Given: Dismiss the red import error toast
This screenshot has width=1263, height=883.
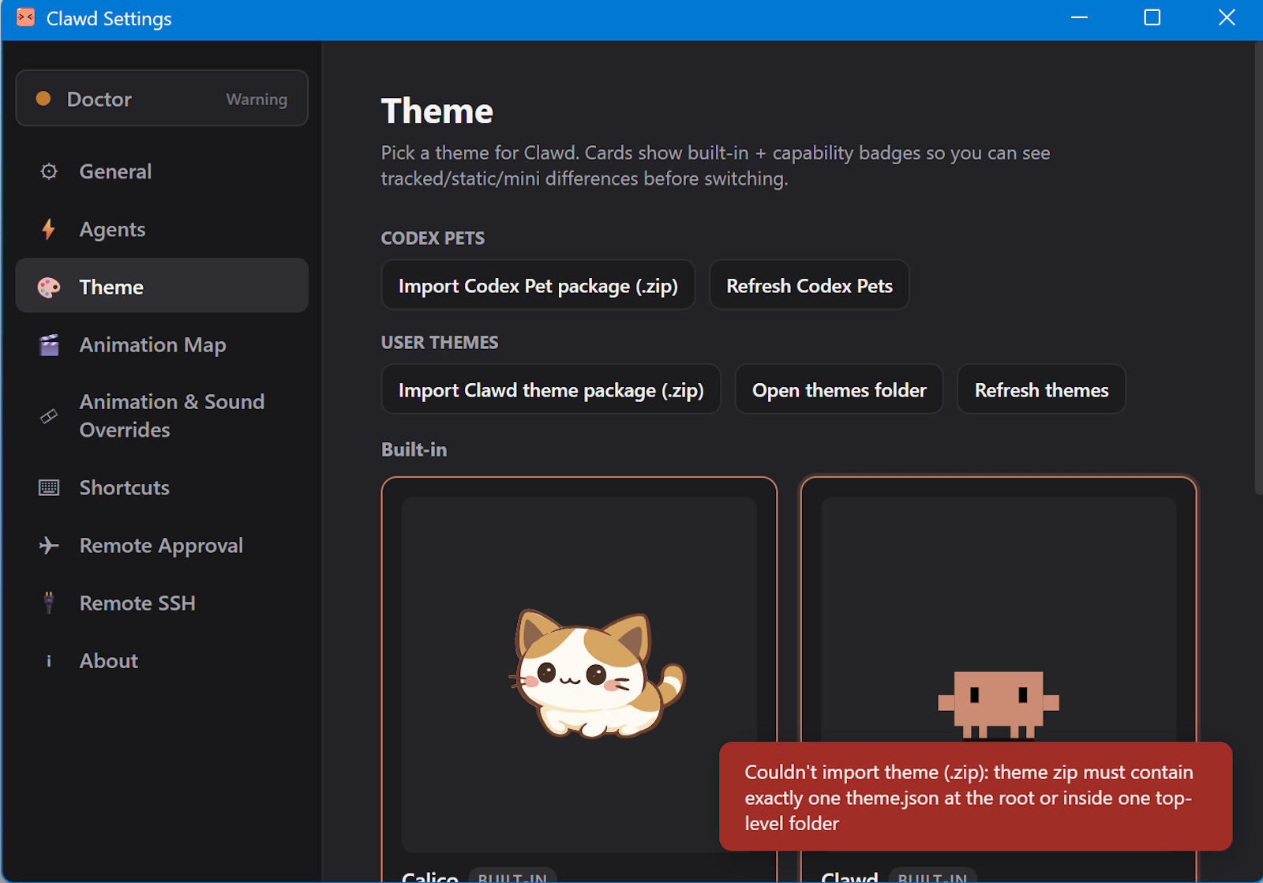Looking at the screenshot, I should tap(976, 796).
